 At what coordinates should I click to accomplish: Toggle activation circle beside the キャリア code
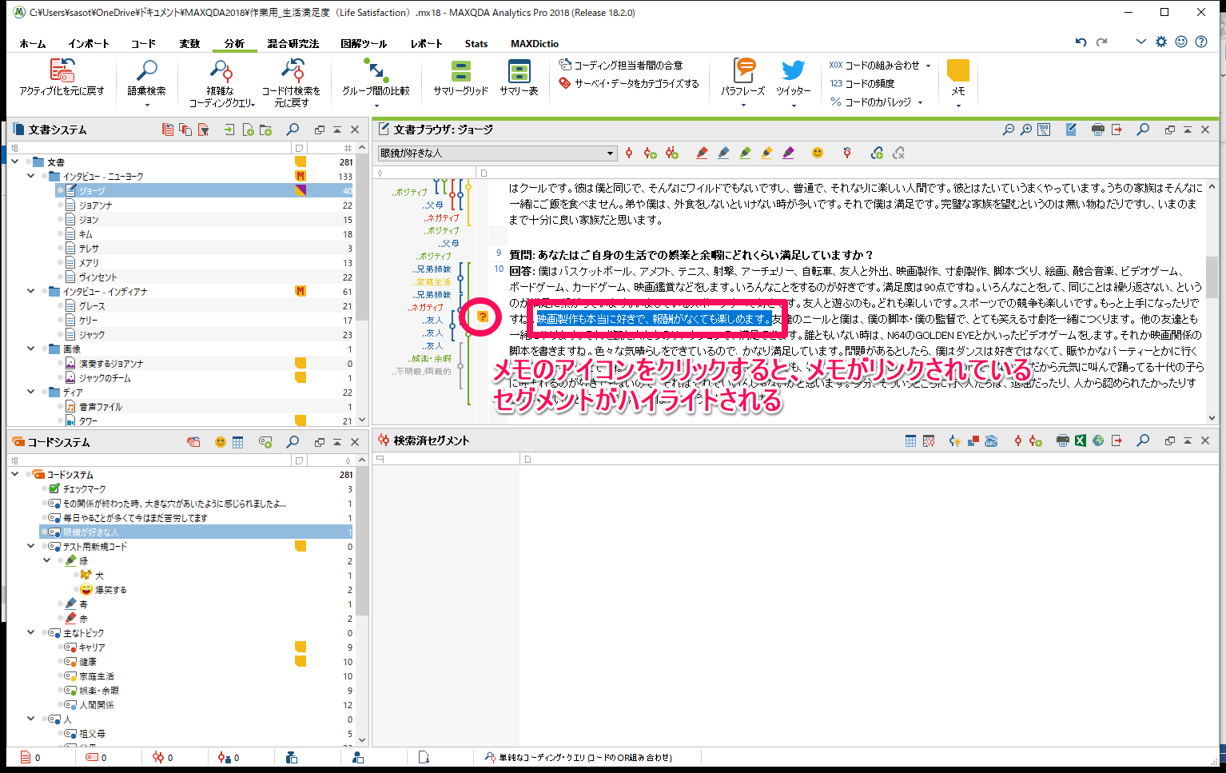60,647
